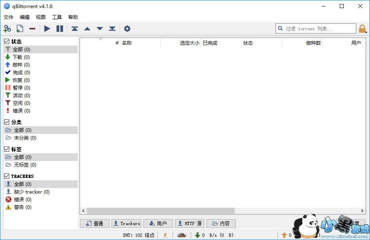Click the search magnifier icon
This screenshot has width=370, height=240.
[280, 29]
